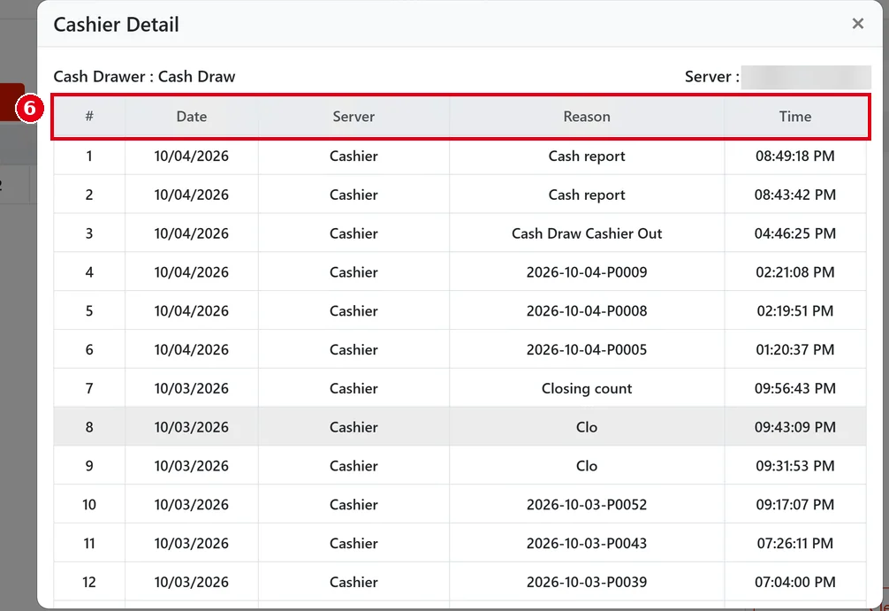Select the Cash report row at 08:43:42 PM

click(x=460, y=195)
